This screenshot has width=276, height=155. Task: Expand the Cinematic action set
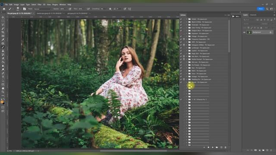pos(187,25)
